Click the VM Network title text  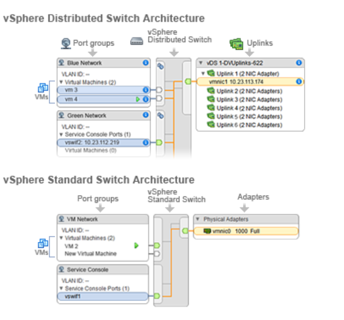pyautogui.click(x=82, y=219)
